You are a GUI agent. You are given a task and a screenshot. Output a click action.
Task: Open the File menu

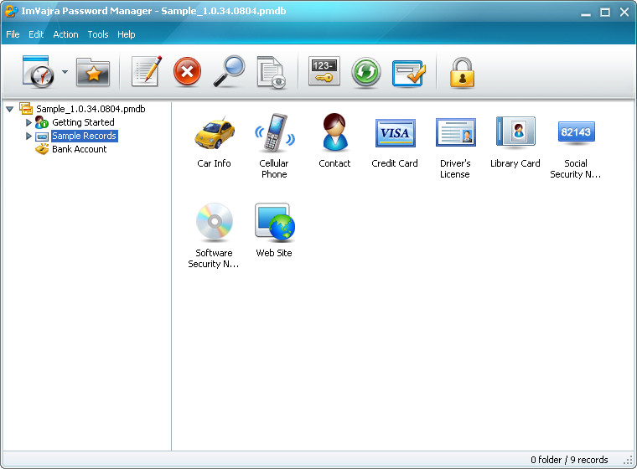13,34
